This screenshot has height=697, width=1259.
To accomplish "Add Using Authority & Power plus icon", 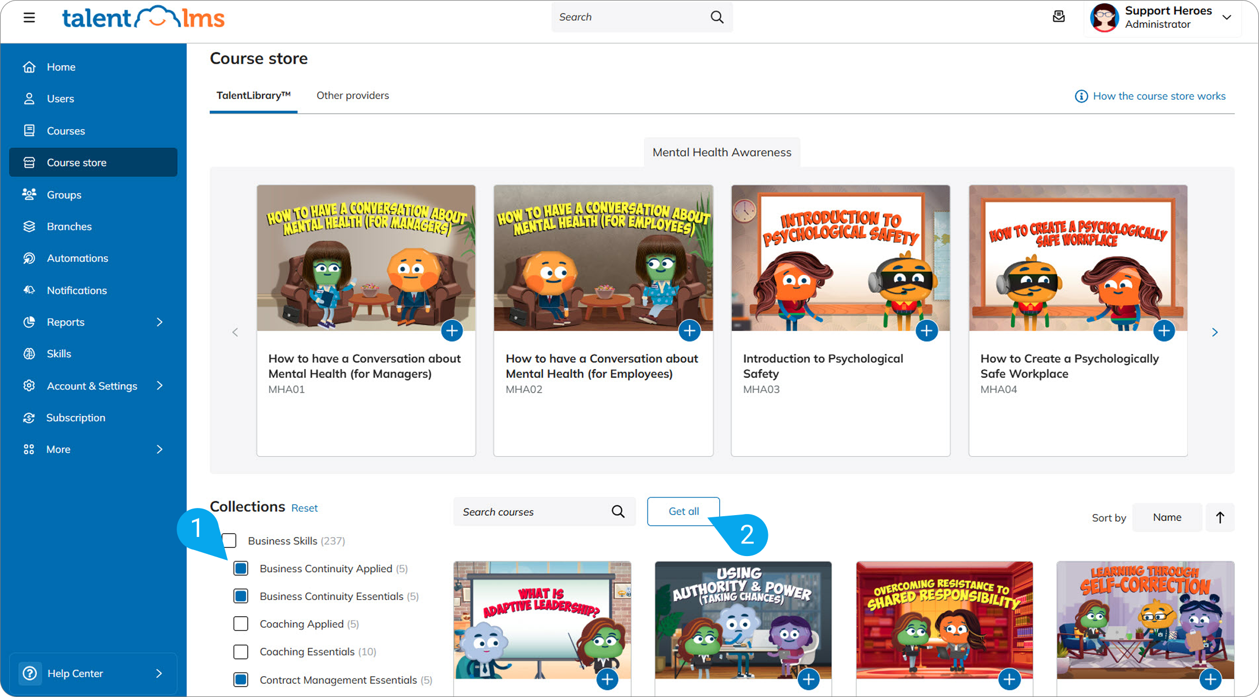I will pos(808,679).
